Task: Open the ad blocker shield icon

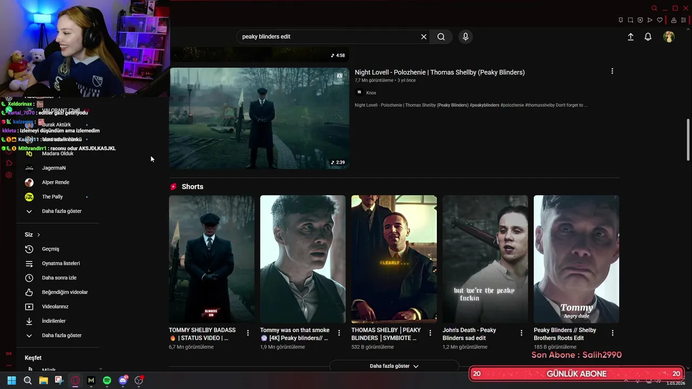Action: (640, 20)
